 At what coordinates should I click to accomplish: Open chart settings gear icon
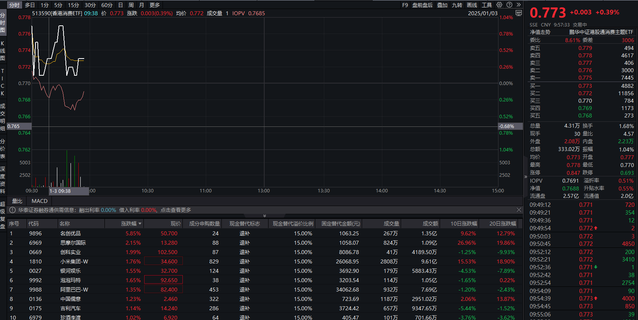(x=499, y=5)
